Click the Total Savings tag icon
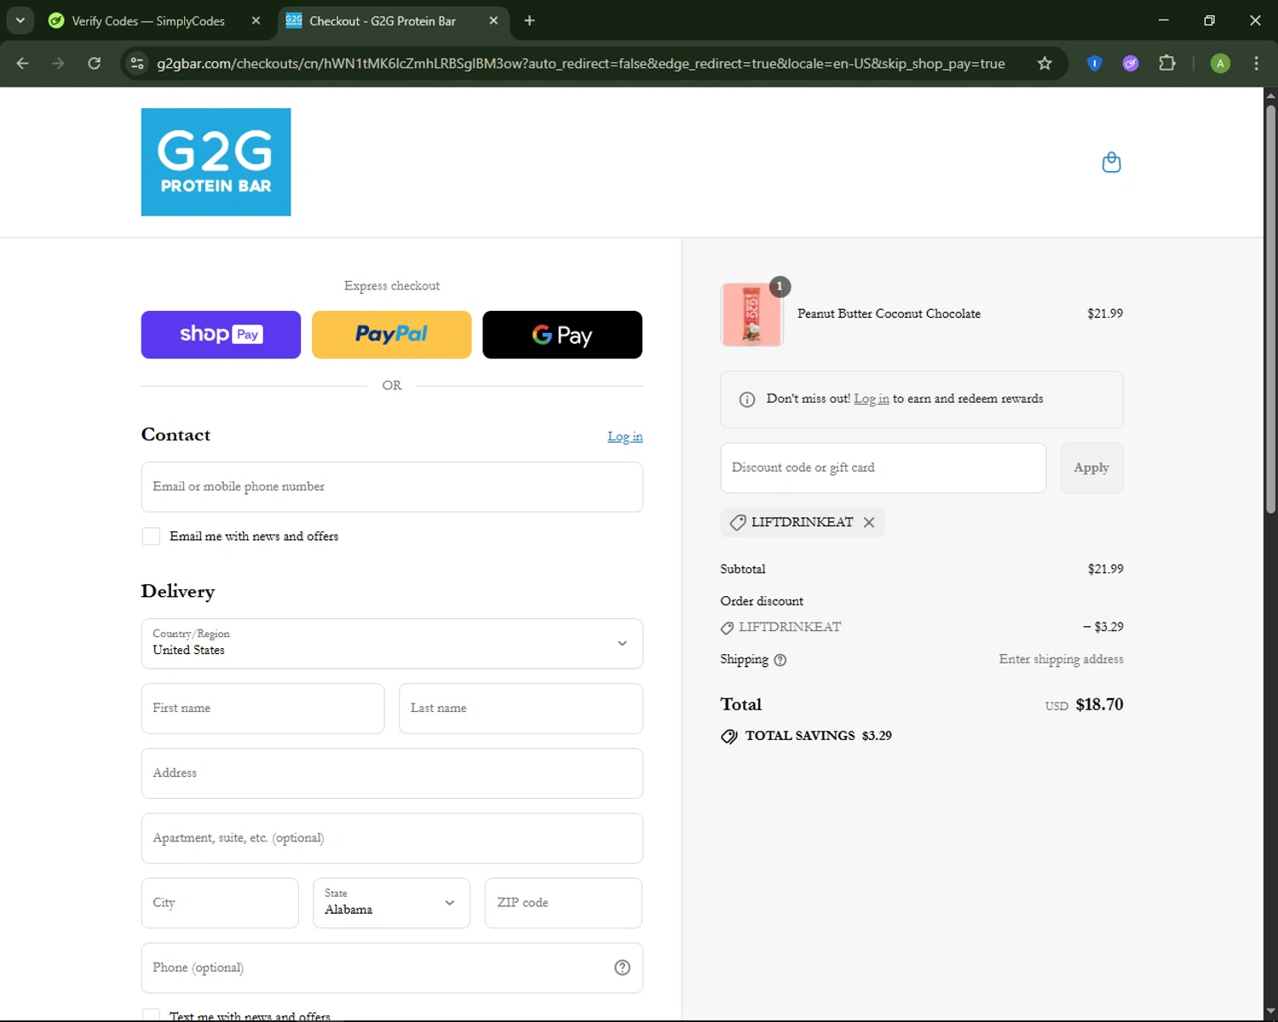Image resolution: width=1278 pixels, height=1022 pixels. [x=729, y=737]
